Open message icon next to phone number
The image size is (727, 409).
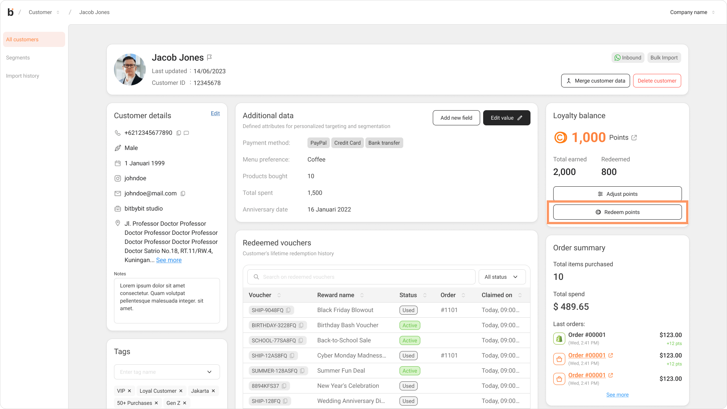tap(186, 133)
